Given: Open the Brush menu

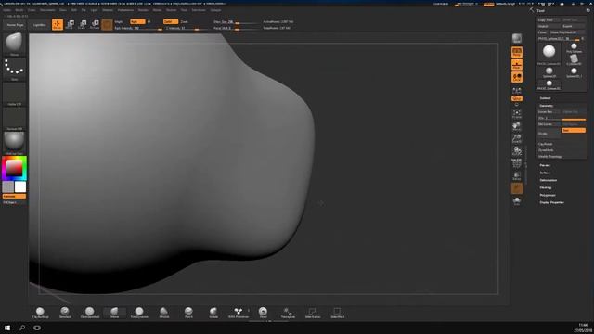Looking at the screenshot, I should click(19, 10).
